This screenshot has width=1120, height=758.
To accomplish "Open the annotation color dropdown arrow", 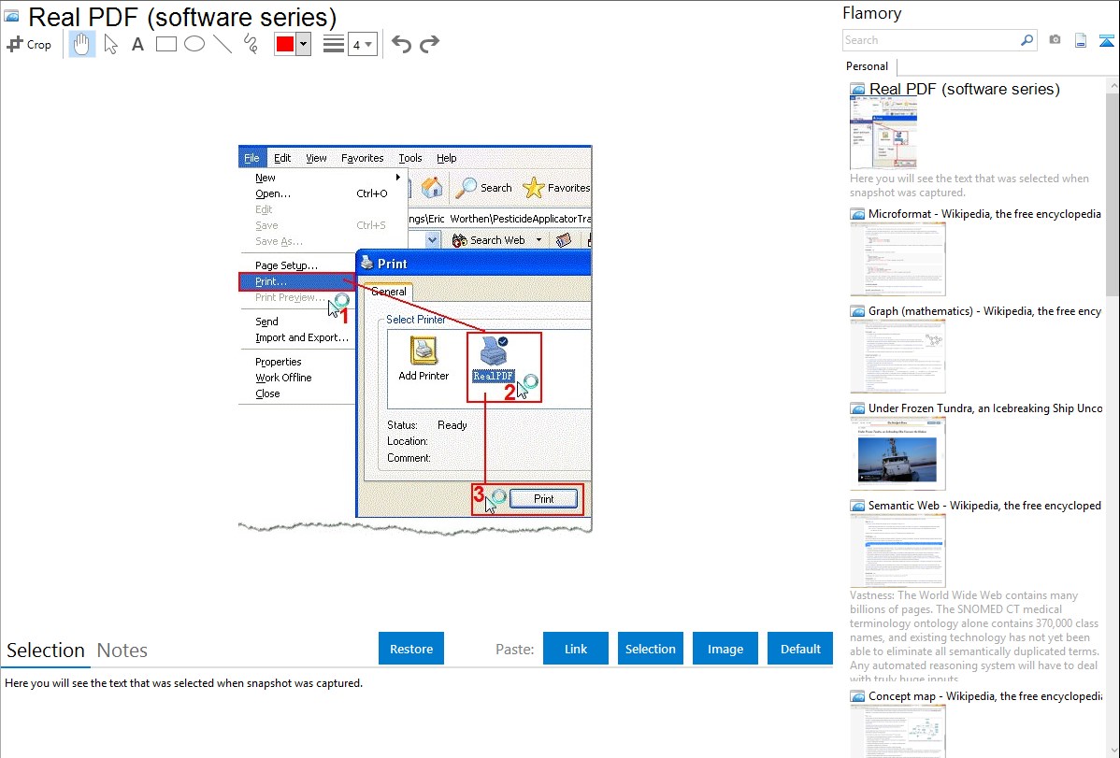I will point(304,44).
